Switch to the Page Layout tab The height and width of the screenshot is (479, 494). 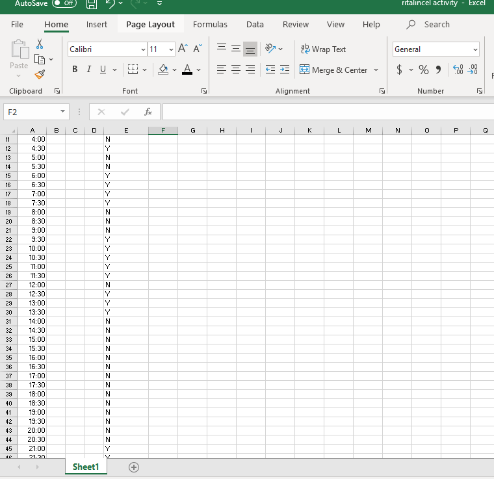[x=150, y=25]
